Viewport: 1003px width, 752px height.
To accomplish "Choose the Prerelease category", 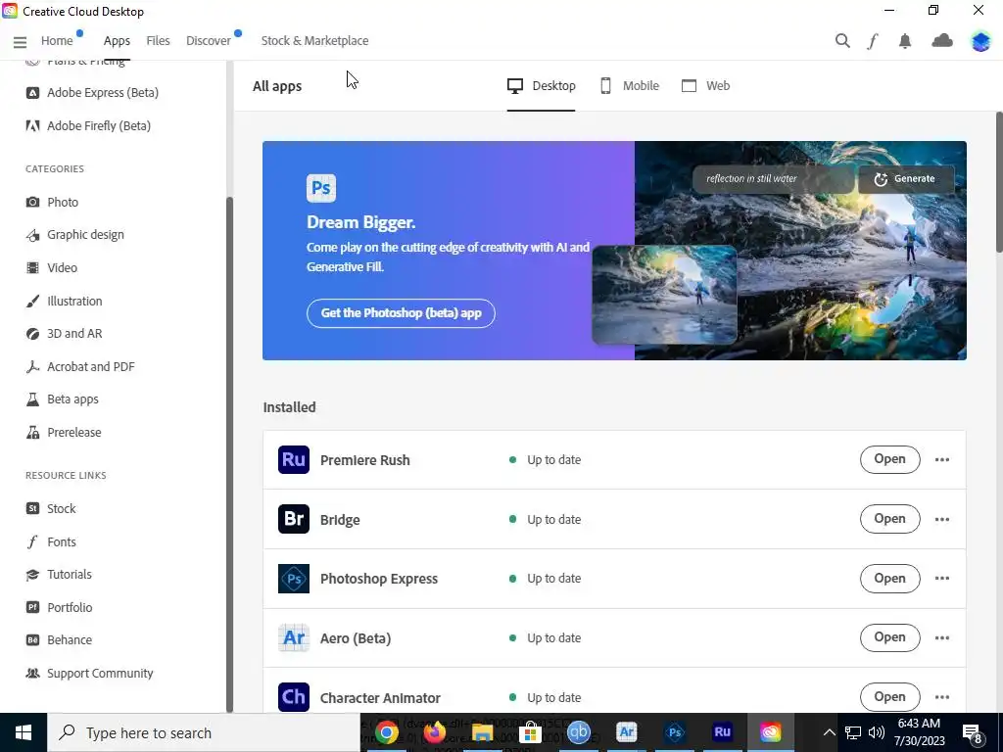I will (64, 433).
